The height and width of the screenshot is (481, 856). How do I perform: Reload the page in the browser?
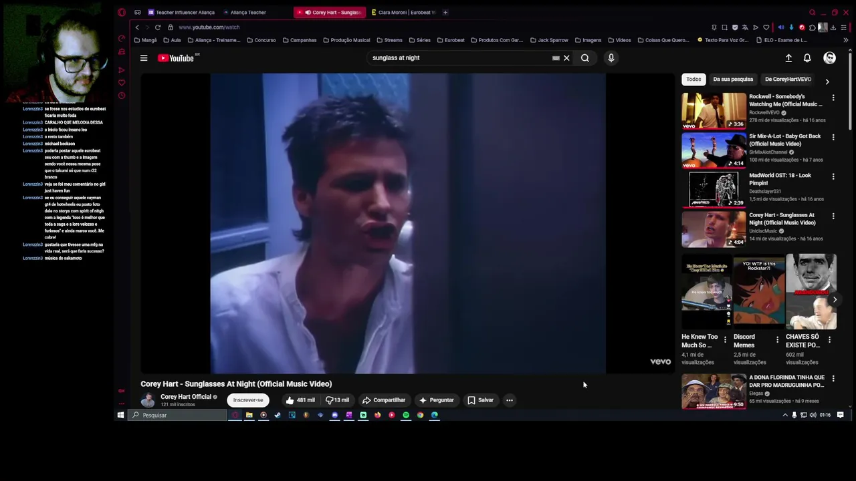[158, 27]
